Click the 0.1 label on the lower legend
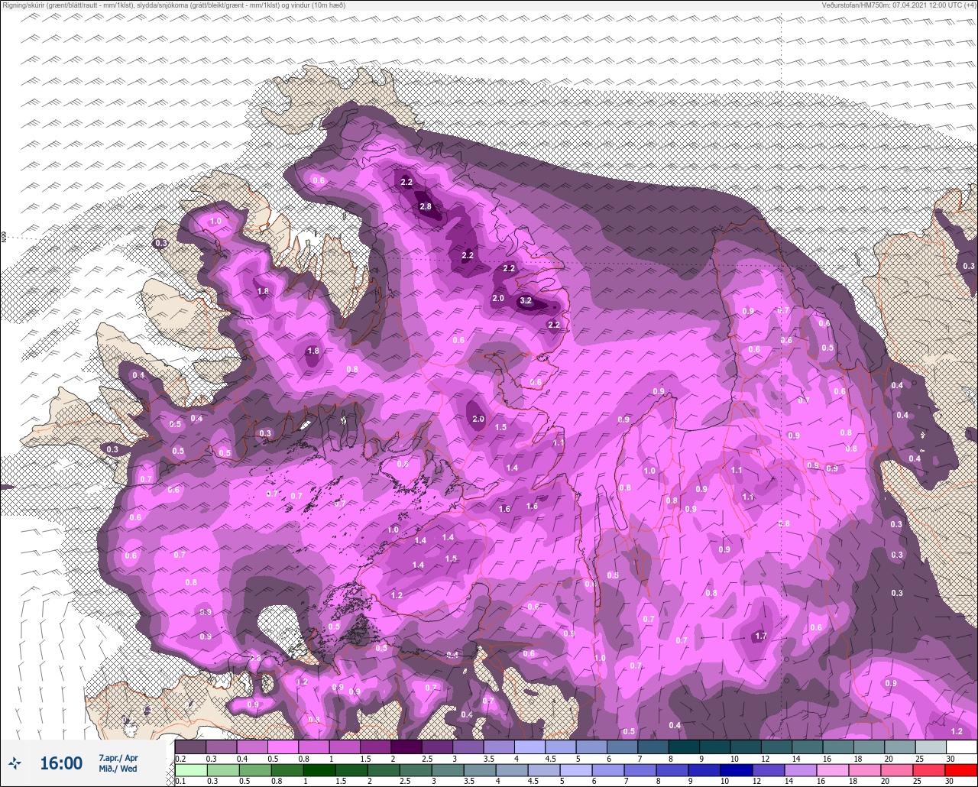Viewport: 978px width, 787px height. pos(180,782)
